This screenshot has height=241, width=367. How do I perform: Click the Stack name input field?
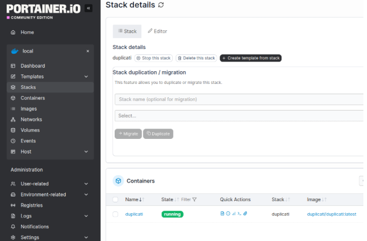pos(239,99)
